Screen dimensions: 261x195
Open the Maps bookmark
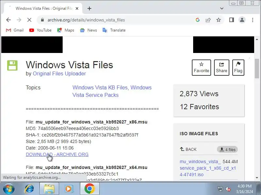click(66, 30)
